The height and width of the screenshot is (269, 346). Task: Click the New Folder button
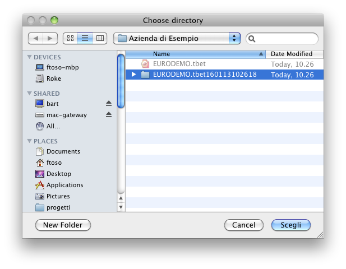[x=63, y=225]
